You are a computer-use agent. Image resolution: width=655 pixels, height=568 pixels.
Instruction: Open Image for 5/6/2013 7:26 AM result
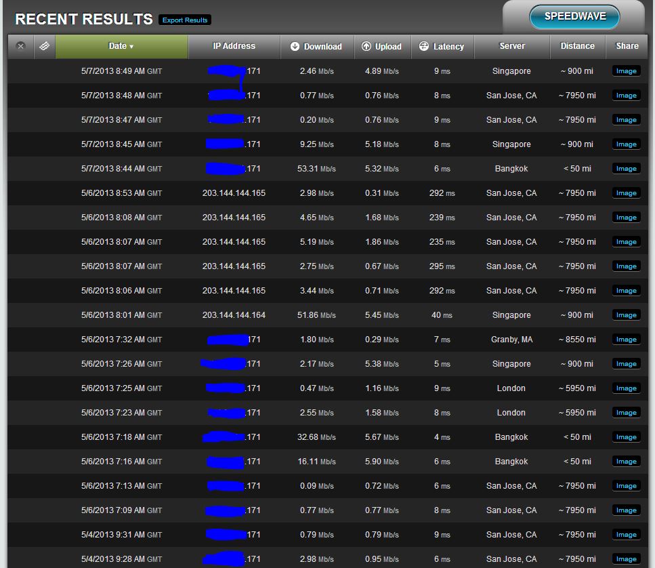coord(626,363)
